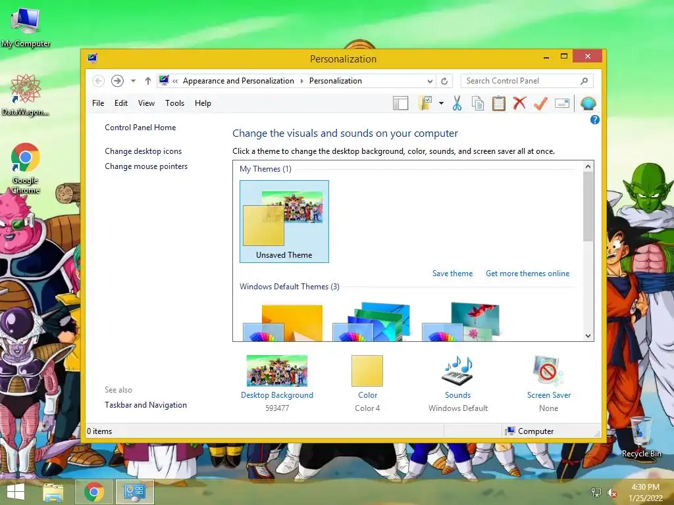Open the View menu

click(x=146, y=103)
